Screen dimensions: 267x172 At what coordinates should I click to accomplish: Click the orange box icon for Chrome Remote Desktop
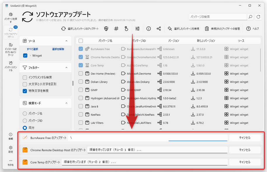[x=25, y=150]
